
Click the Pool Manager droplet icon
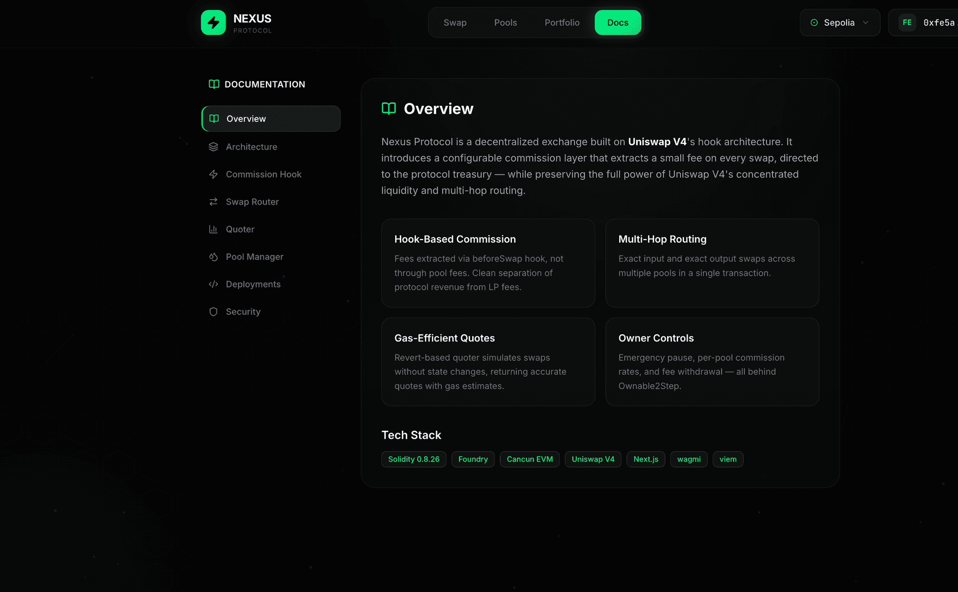(x=214, y=257)
